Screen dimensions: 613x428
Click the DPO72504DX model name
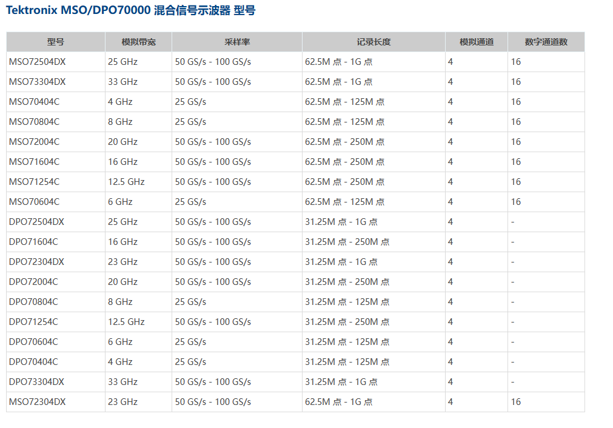pyautogui.click(x=36, y=222)
